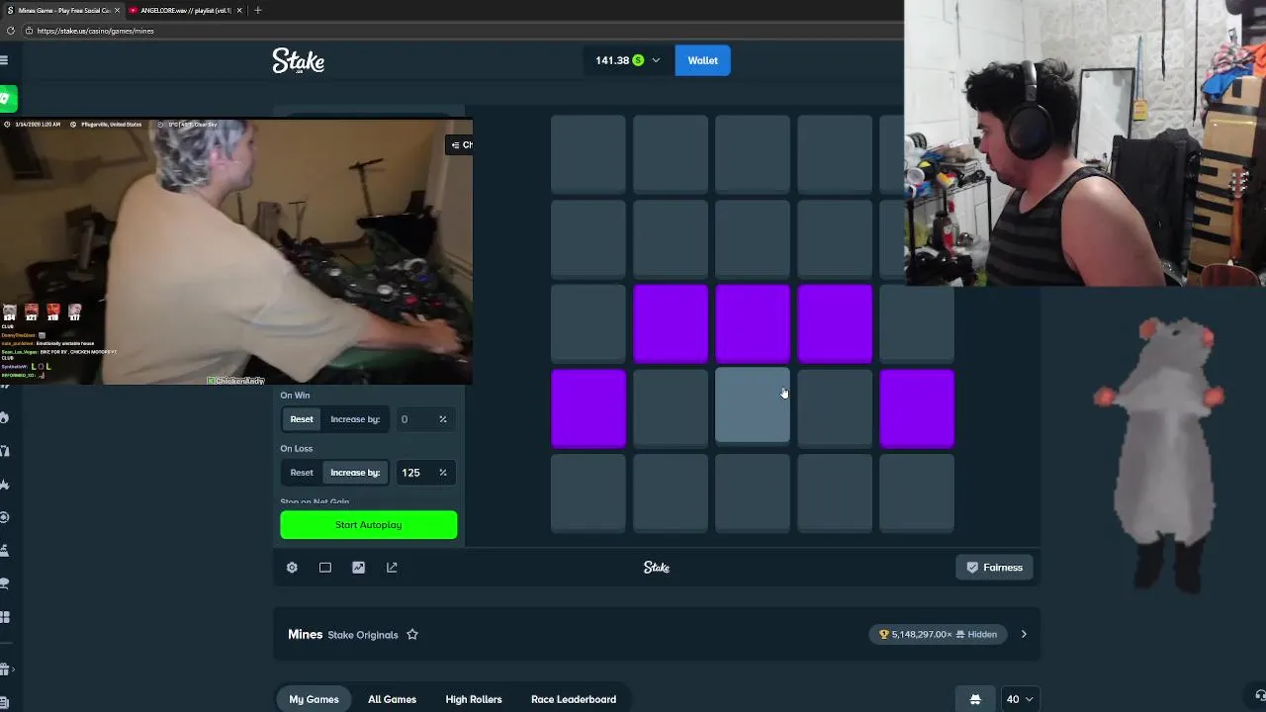Open the Stake Originals link
Image resolution: width=1266 pixels, height=712 pixels.
click(x=363, y=635)
